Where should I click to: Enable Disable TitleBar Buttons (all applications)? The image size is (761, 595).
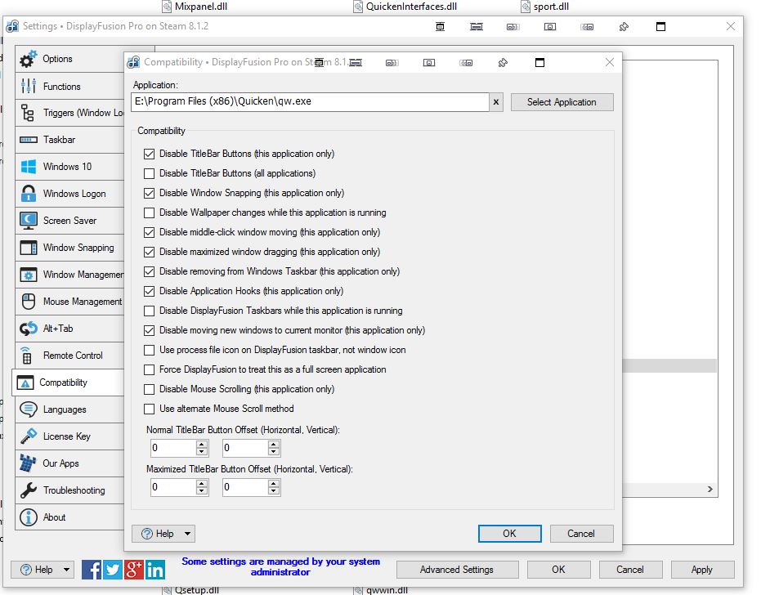click(149, 174)
